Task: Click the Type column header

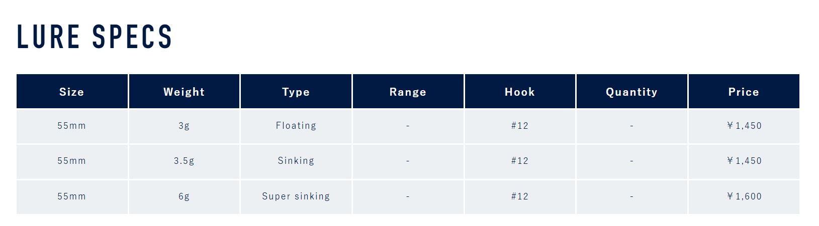Action: (x=296, y=92)
